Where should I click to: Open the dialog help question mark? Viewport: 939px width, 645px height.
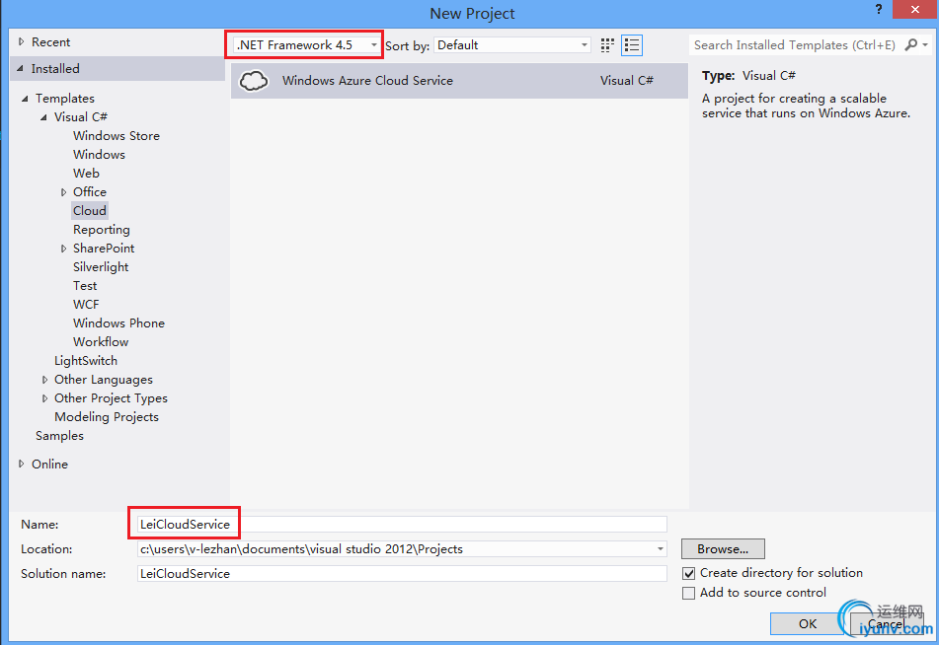pyautogui.click(x=879, y=10)
